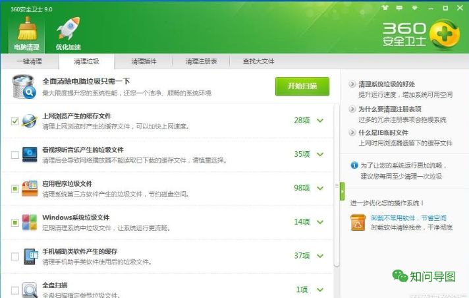
Task: Open the main menu dropdown icon in title bar
Action: pyautogui.click(x=414, y=7)
